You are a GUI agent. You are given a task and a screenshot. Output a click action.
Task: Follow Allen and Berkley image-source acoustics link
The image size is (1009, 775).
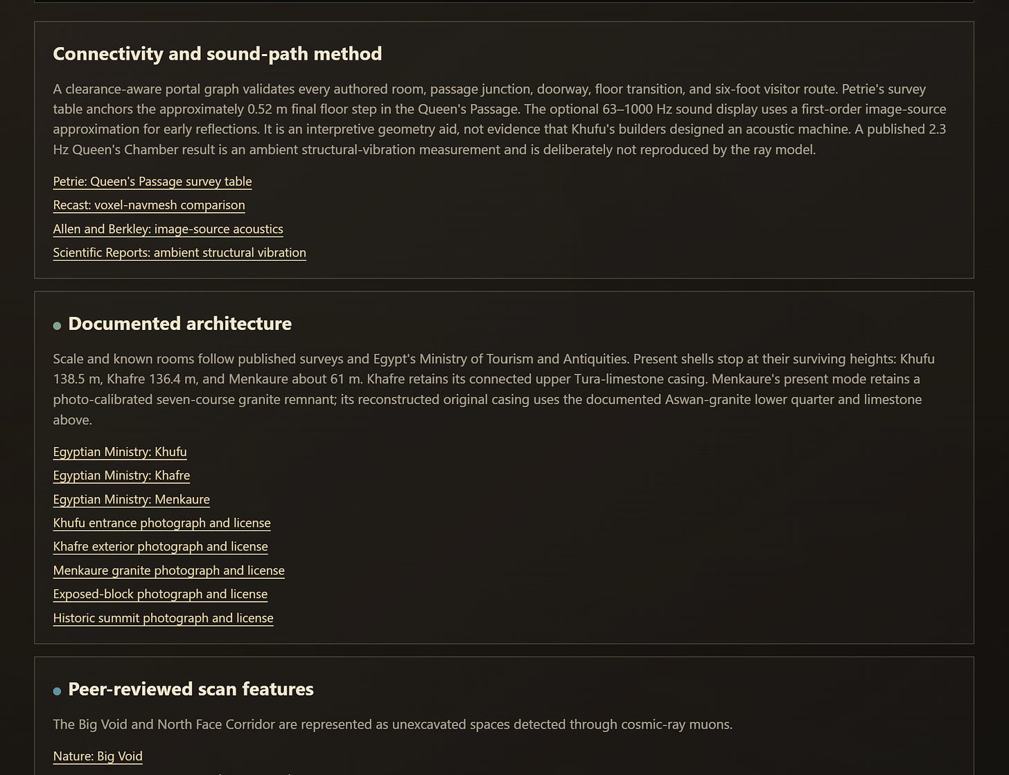(x=168, y=229)
